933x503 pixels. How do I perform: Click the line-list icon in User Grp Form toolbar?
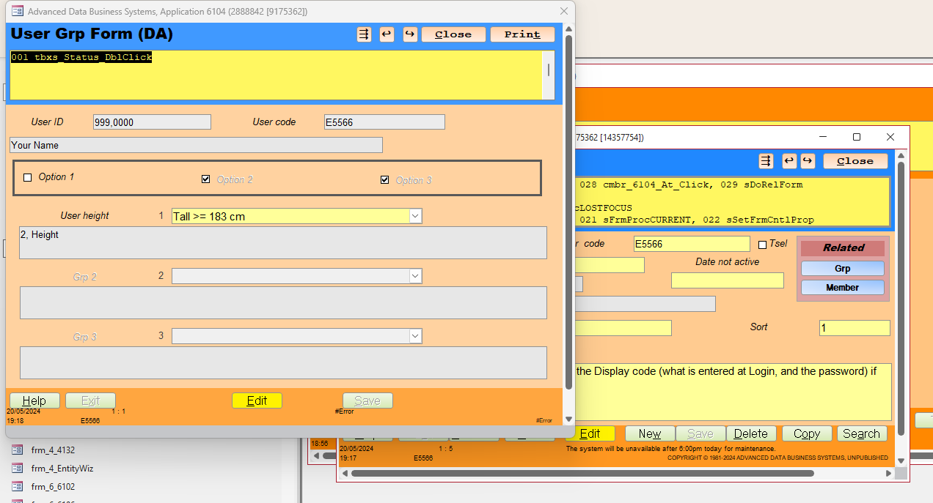pyautogui.click(x=364, y=34)
